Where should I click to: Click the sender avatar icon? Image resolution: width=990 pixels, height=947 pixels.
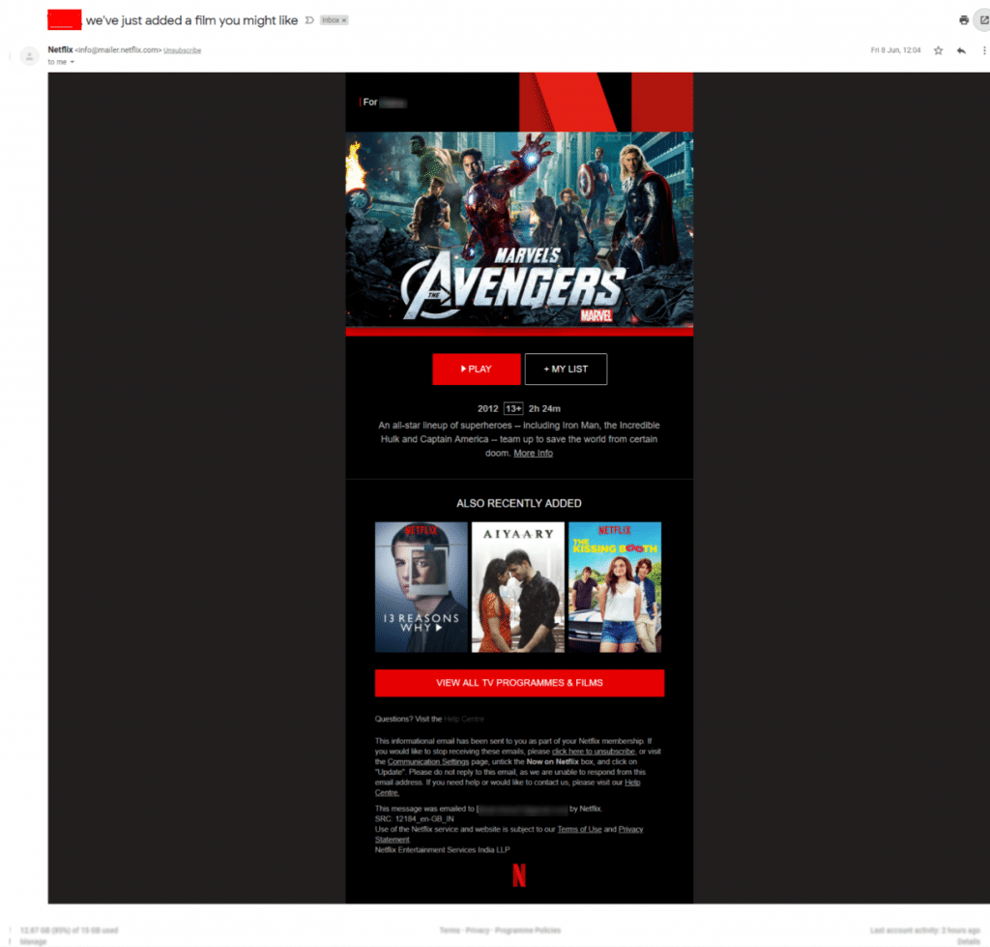[29, 56]
